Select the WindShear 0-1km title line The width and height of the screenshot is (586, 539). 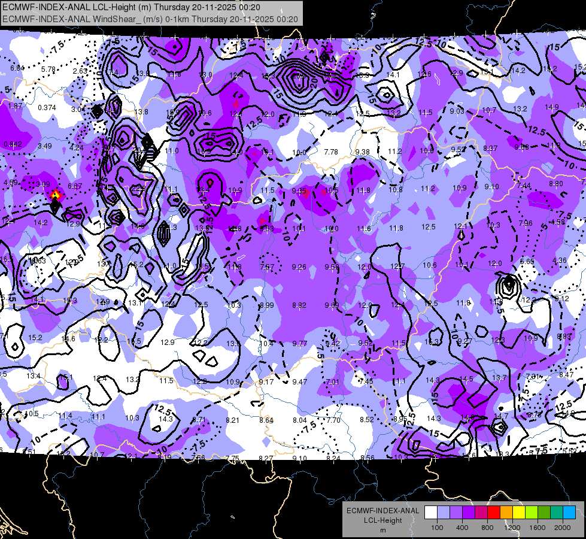150,19
